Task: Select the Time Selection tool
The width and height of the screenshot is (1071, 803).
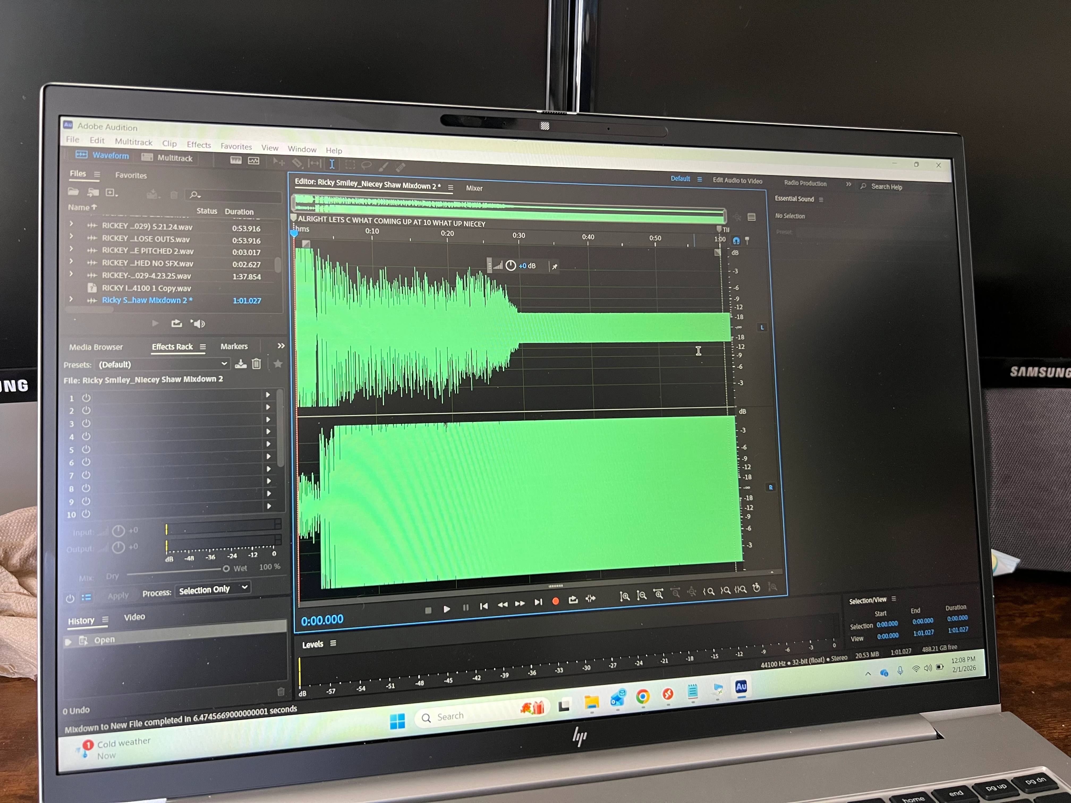Action: (332, 164)
